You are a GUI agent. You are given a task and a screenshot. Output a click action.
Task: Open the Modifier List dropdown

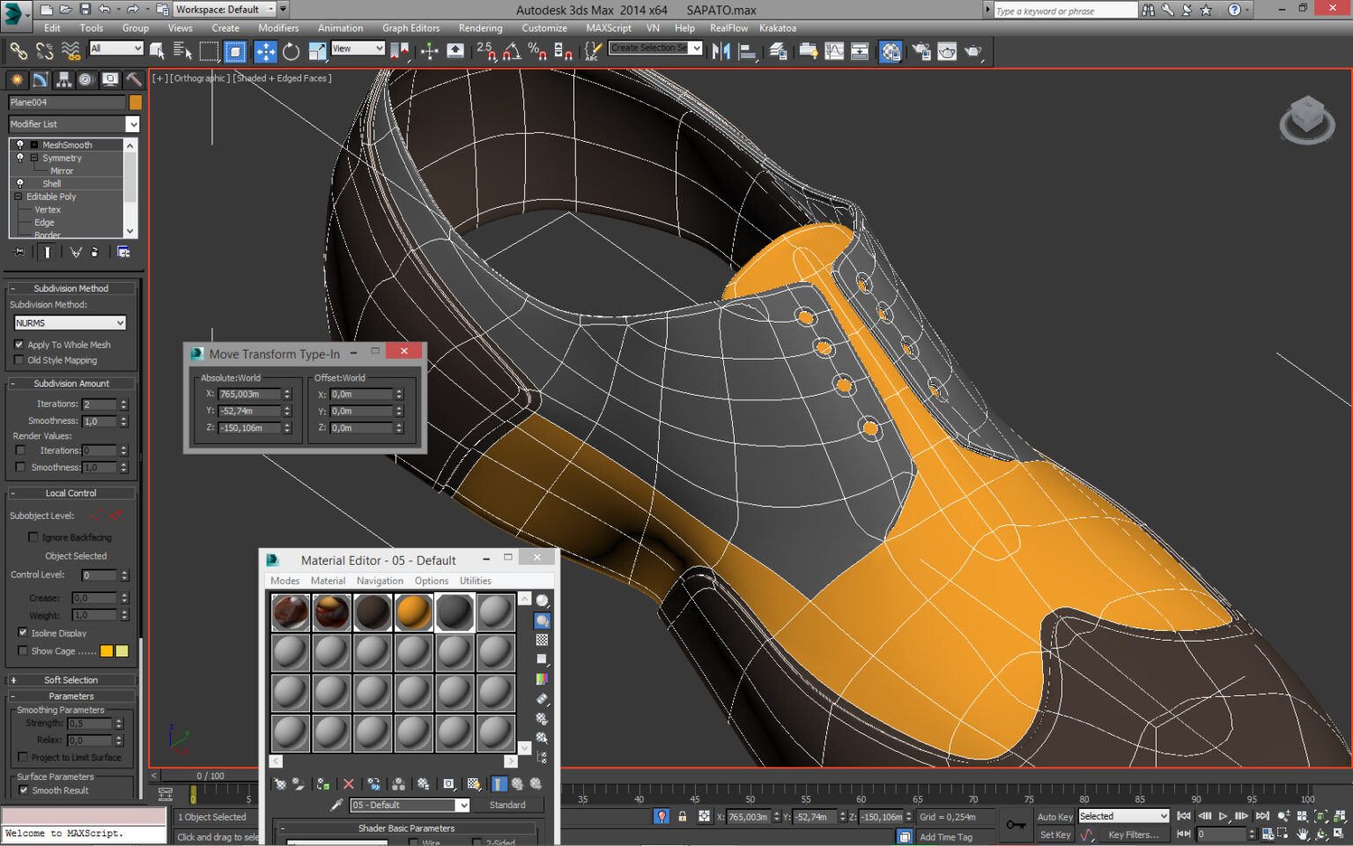pyautogui.click(x=74, y=124)
